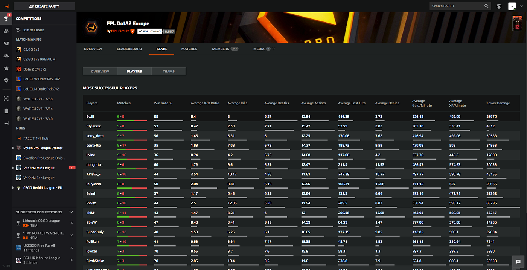The image size is (527, 270).
Task: Click the VS icon in the left rail
Action: tap(6, 43)
